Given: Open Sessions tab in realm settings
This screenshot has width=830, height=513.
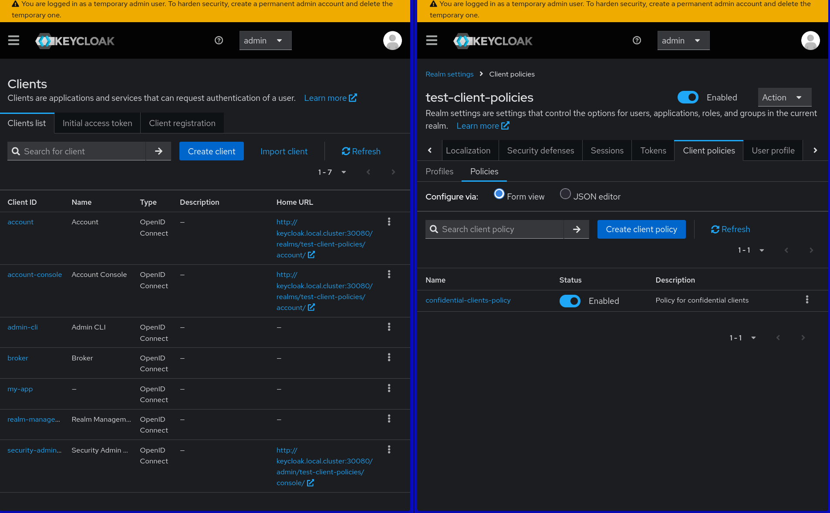Looking at the screenshot, I should click(607, 150).
